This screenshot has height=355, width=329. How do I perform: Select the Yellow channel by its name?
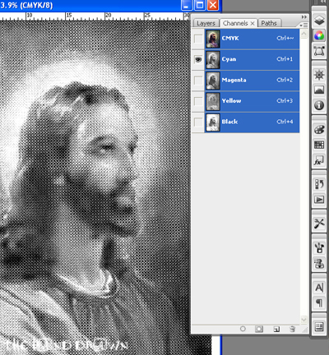click(x=231, y=101)
